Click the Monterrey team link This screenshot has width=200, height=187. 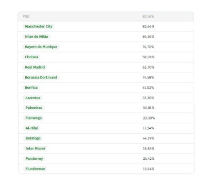[34, 159]
